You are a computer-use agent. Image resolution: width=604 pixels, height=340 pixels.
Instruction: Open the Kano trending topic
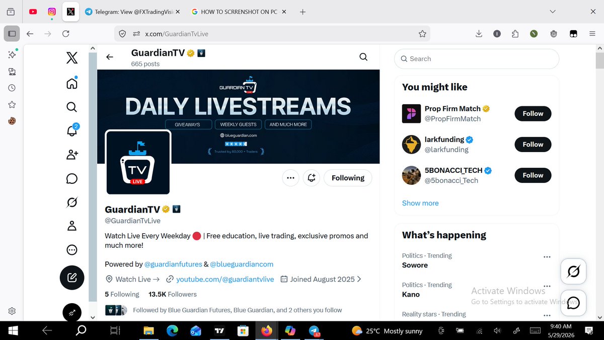411,294
